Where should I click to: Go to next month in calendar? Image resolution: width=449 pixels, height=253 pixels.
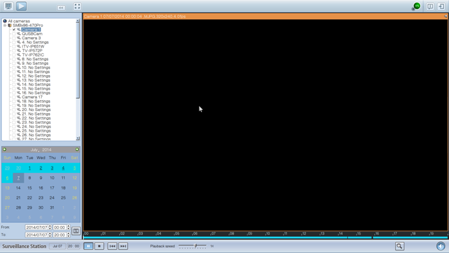(77, 150)
